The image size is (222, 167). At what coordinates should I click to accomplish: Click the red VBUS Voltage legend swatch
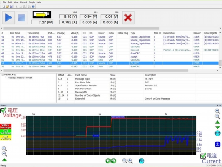pos(5,126)
